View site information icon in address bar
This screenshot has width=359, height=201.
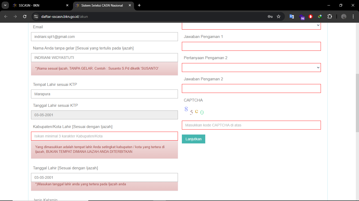coord(36,16)
